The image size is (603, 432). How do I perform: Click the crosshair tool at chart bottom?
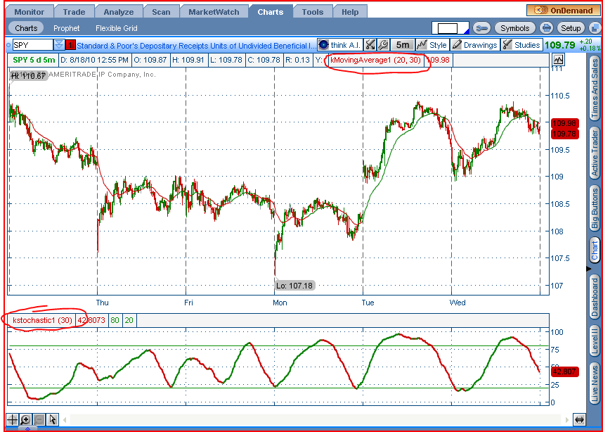click(12, 419)
